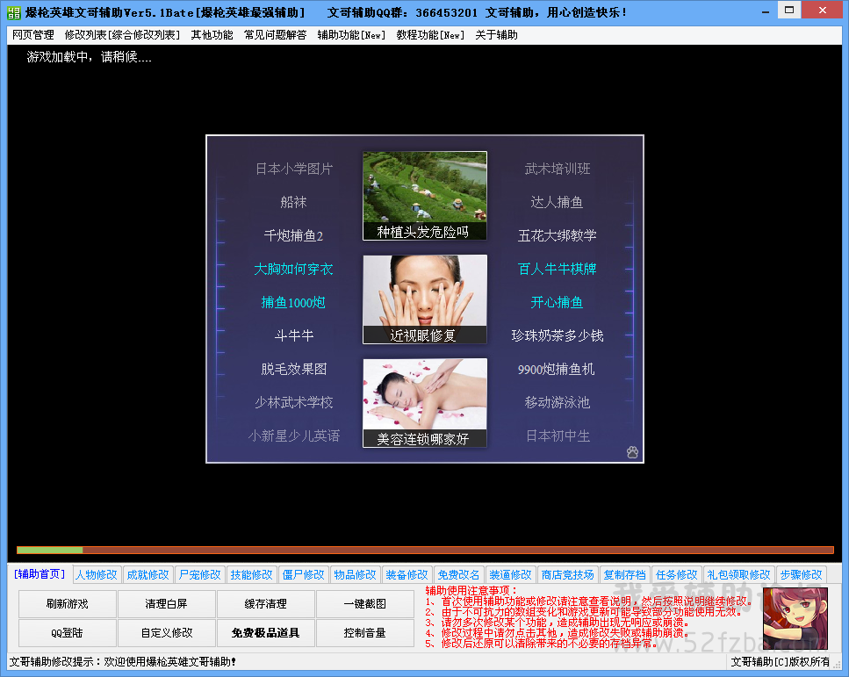Switch to the 技能修改 tab

[252, 574]
